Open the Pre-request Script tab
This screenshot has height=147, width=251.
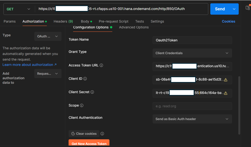pos(113,21)
